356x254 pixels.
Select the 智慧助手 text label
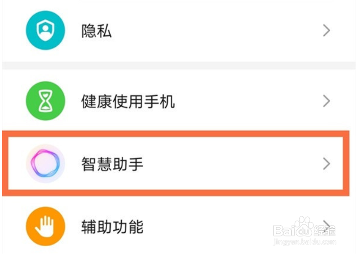(x=112, y=164)
